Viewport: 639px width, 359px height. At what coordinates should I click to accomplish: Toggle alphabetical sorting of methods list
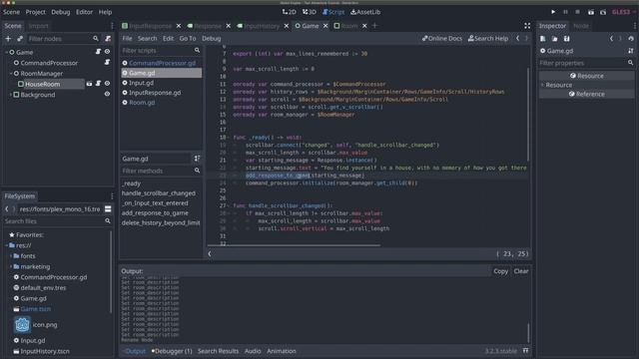pos(198,159)
